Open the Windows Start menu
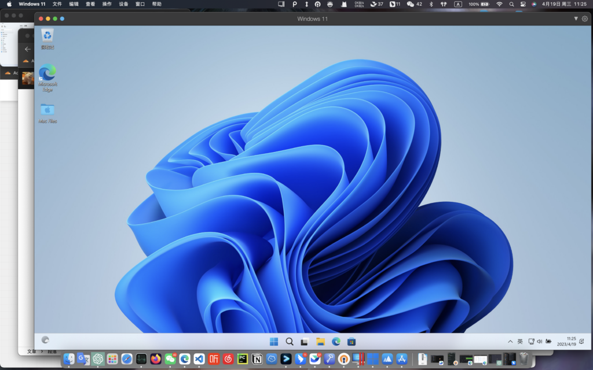593x370 pixels. [x=273, y=342]
